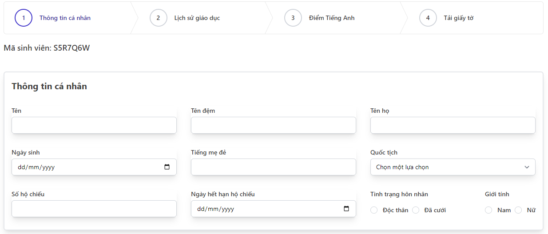Click step 4 circle icon

428,18
